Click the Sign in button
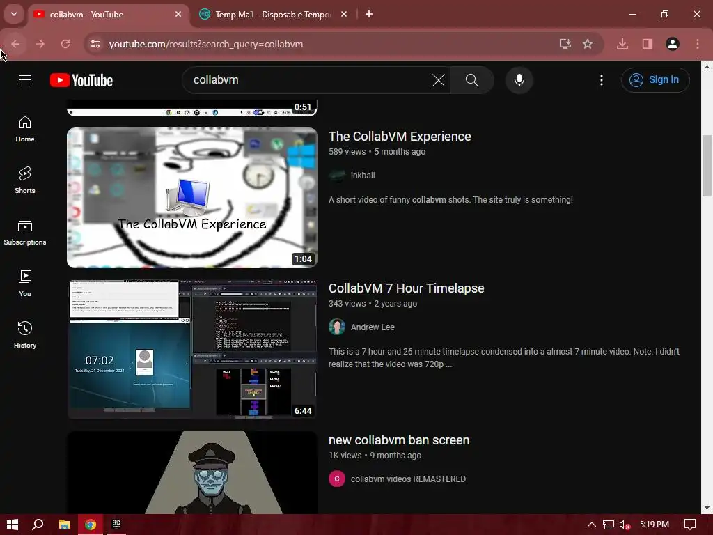 click(655, 80)
